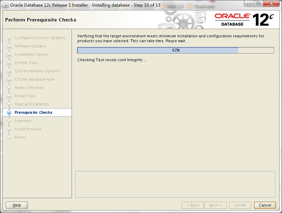Screen dimensions: 282x213
Task: Select the Software Updates step
Action: tap(30, 46)
